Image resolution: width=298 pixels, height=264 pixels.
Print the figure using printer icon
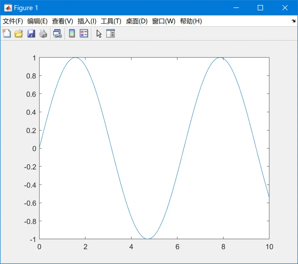[x=43, y=34]
